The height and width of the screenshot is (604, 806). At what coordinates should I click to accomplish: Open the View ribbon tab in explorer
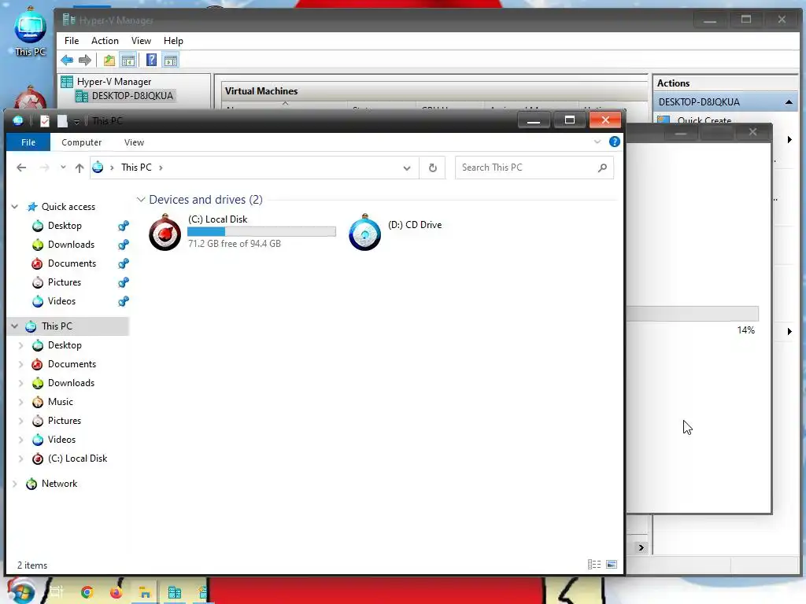click(134, 142)
